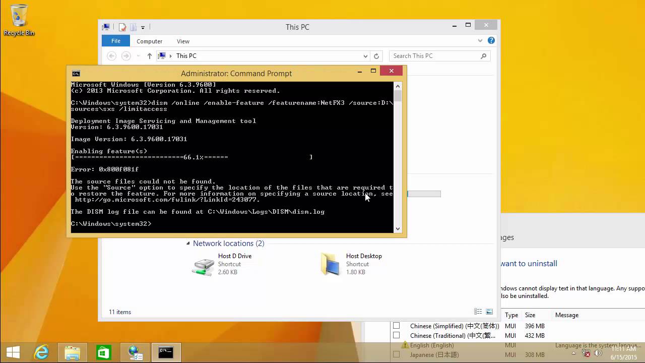This screenshot has height=363, width=645.
Task: Open Customize Quick Access Toolbar dropdown
Action: 143,27
